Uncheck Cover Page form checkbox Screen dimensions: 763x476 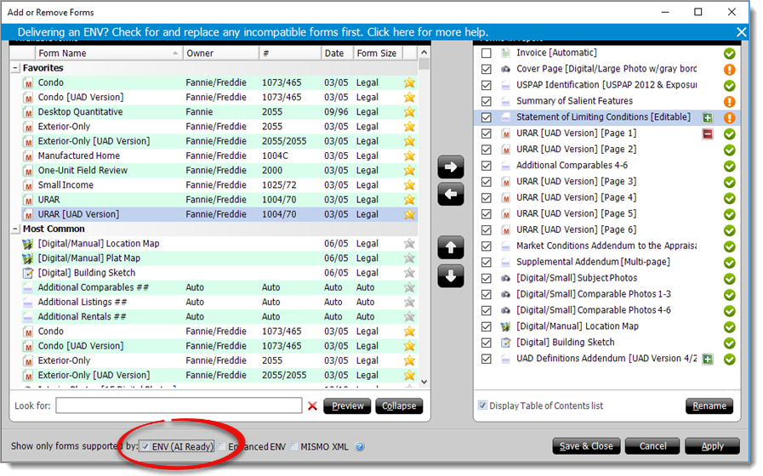[x=486, y=69]
